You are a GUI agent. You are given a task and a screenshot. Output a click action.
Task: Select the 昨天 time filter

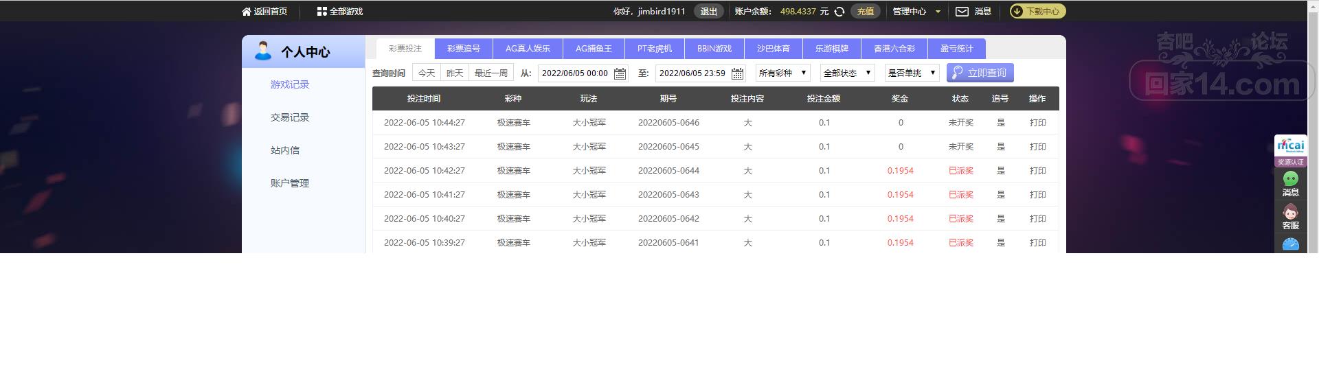tap(455, 73)
